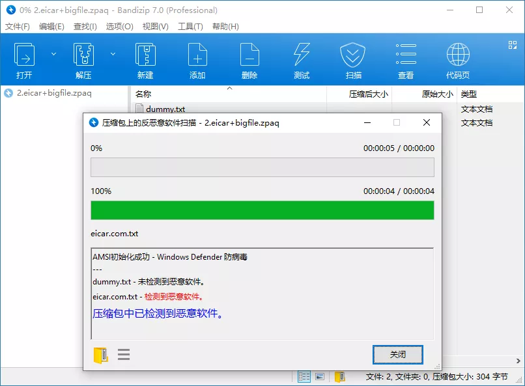Select the 解压 (Extract) toolbar icon

pyautogui.click(x=83, y=59)
